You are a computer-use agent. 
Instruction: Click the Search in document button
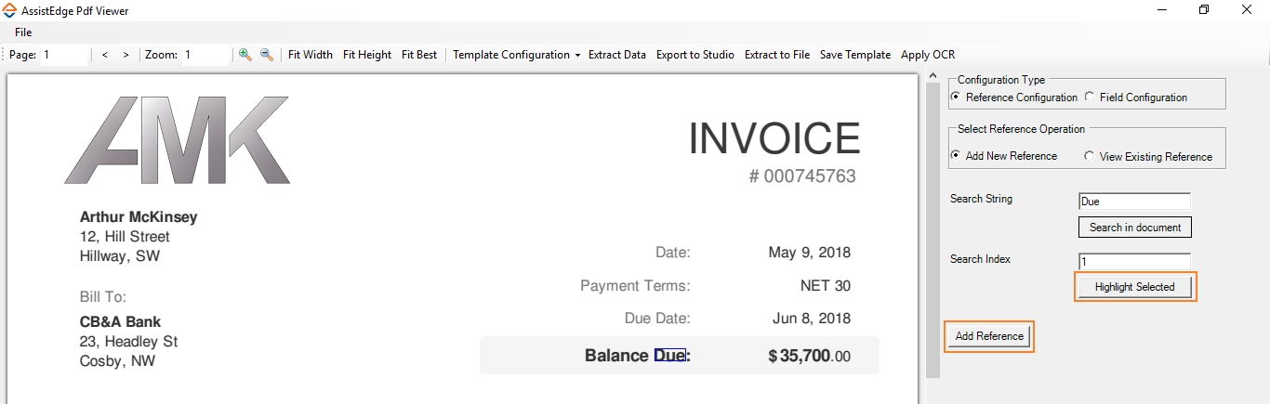(x=1135, y=228)
